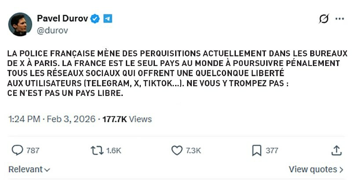Image resolution: width=352 pixels, height=180 pixels.
Task: Click the Telegram affiliation badge
Action: point(108,18)
